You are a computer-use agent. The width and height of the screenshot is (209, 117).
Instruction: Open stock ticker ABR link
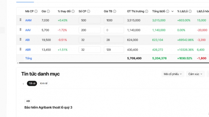[x=28, y=50]
